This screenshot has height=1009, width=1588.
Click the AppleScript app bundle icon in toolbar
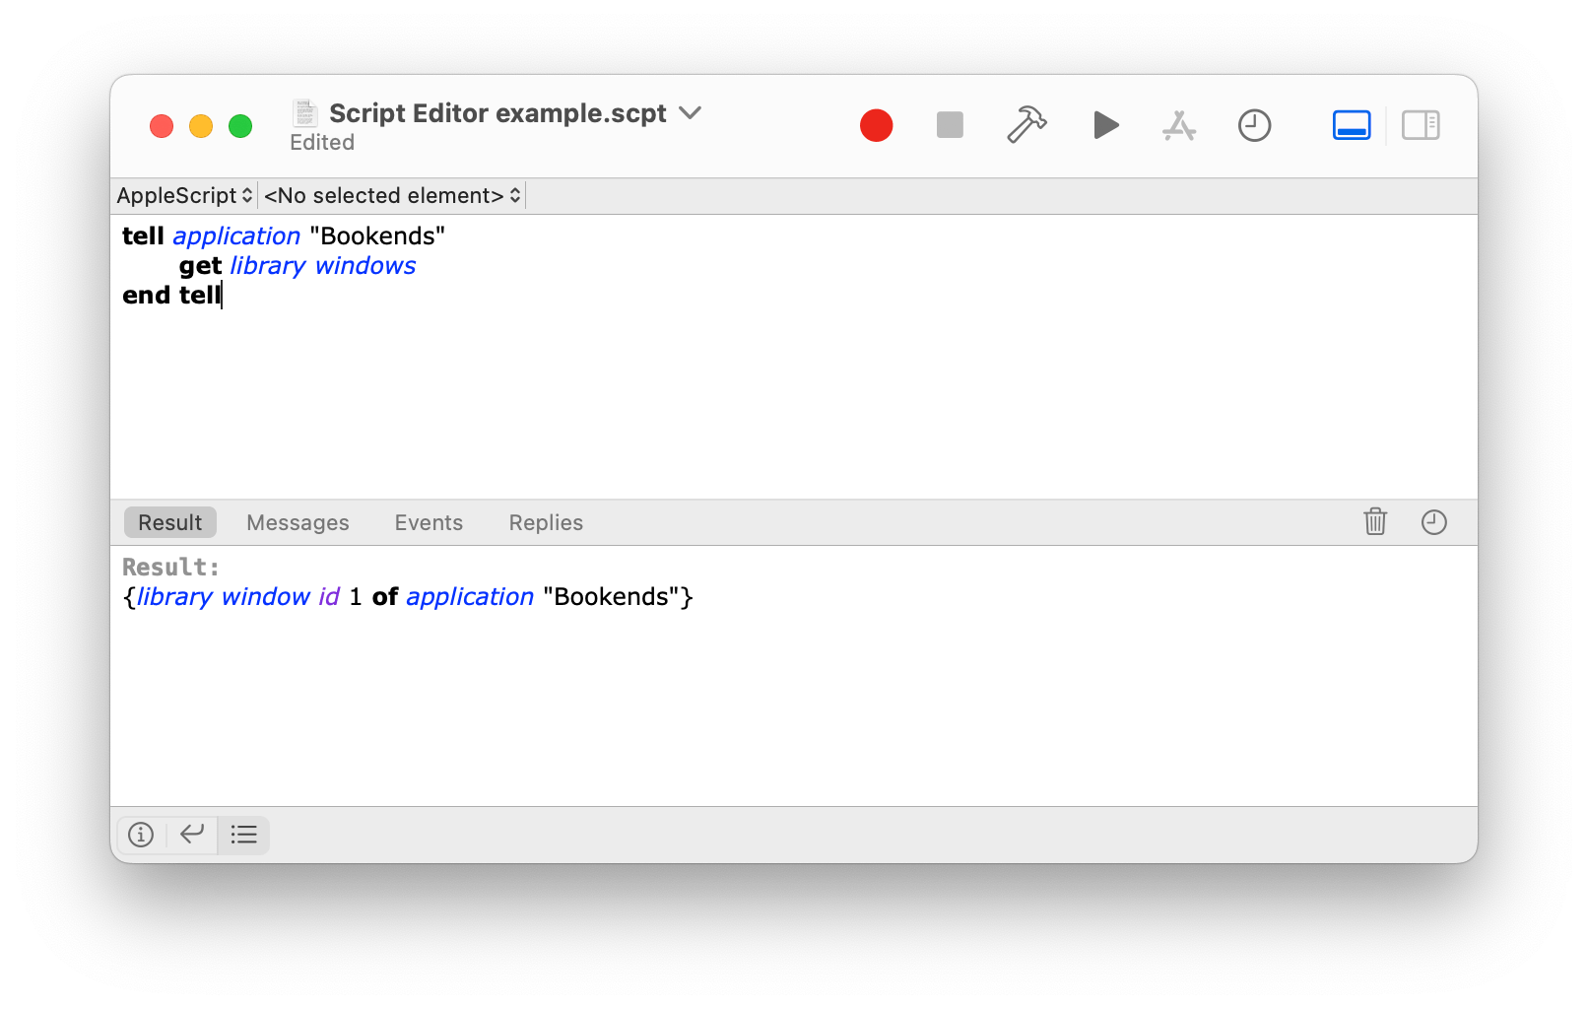1180,125
